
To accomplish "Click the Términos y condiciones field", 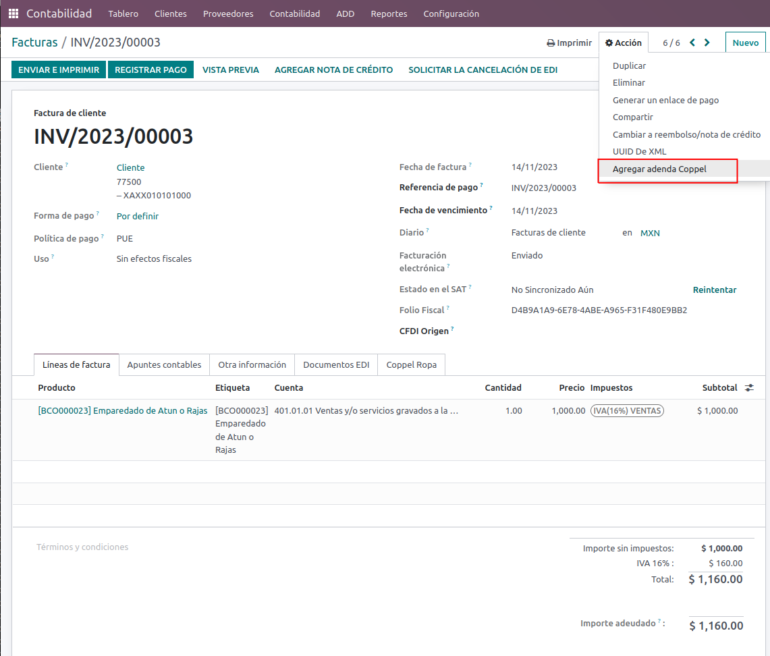I will click(82, 547).
